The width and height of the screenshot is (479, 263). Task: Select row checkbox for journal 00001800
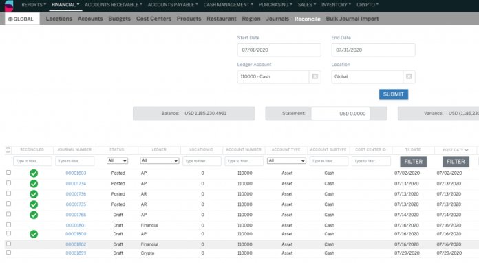(8, 233)
